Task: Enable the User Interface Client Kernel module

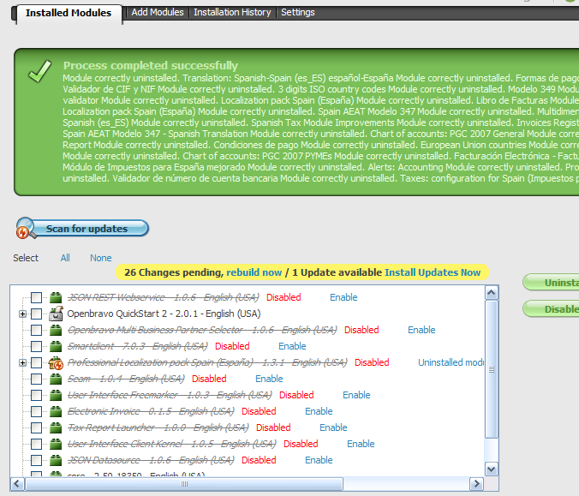Action: tap(361, 444)
